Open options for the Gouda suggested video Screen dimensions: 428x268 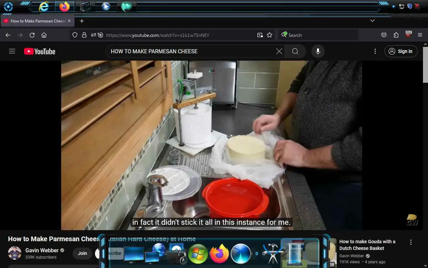click(x=411, y=242)
